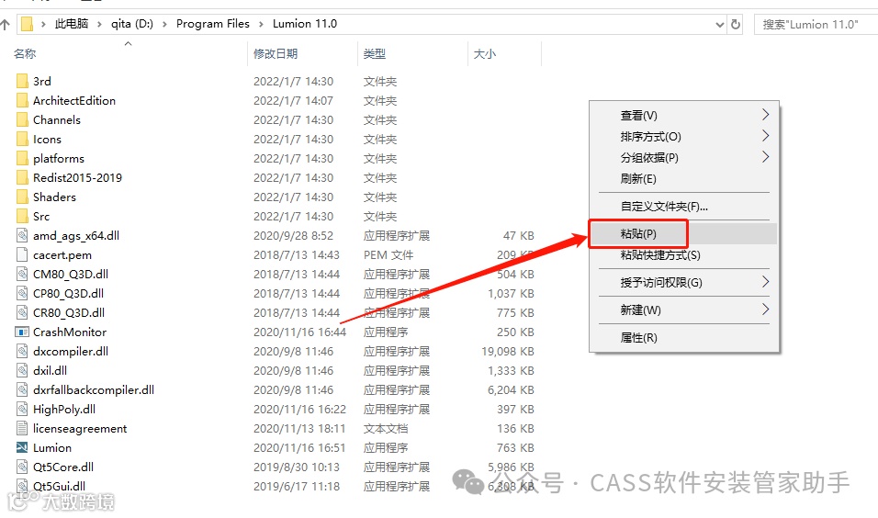878x518 pixels.
Task: Click the Src folder icon
Action: [x=22, y=217]
